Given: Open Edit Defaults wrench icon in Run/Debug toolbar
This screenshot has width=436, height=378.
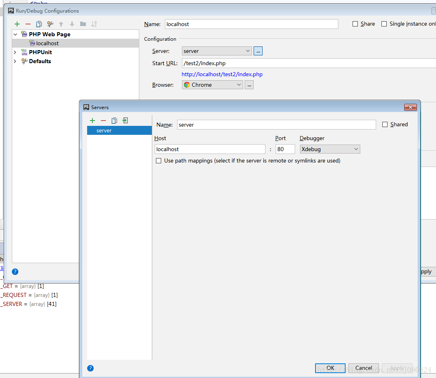Looking at the screenshot, I should tap(50, 24).
